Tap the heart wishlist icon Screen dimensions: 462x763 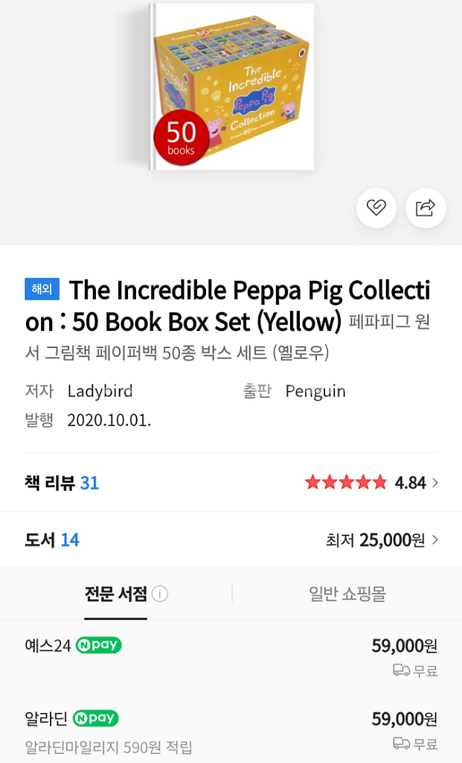pos(376,208)
